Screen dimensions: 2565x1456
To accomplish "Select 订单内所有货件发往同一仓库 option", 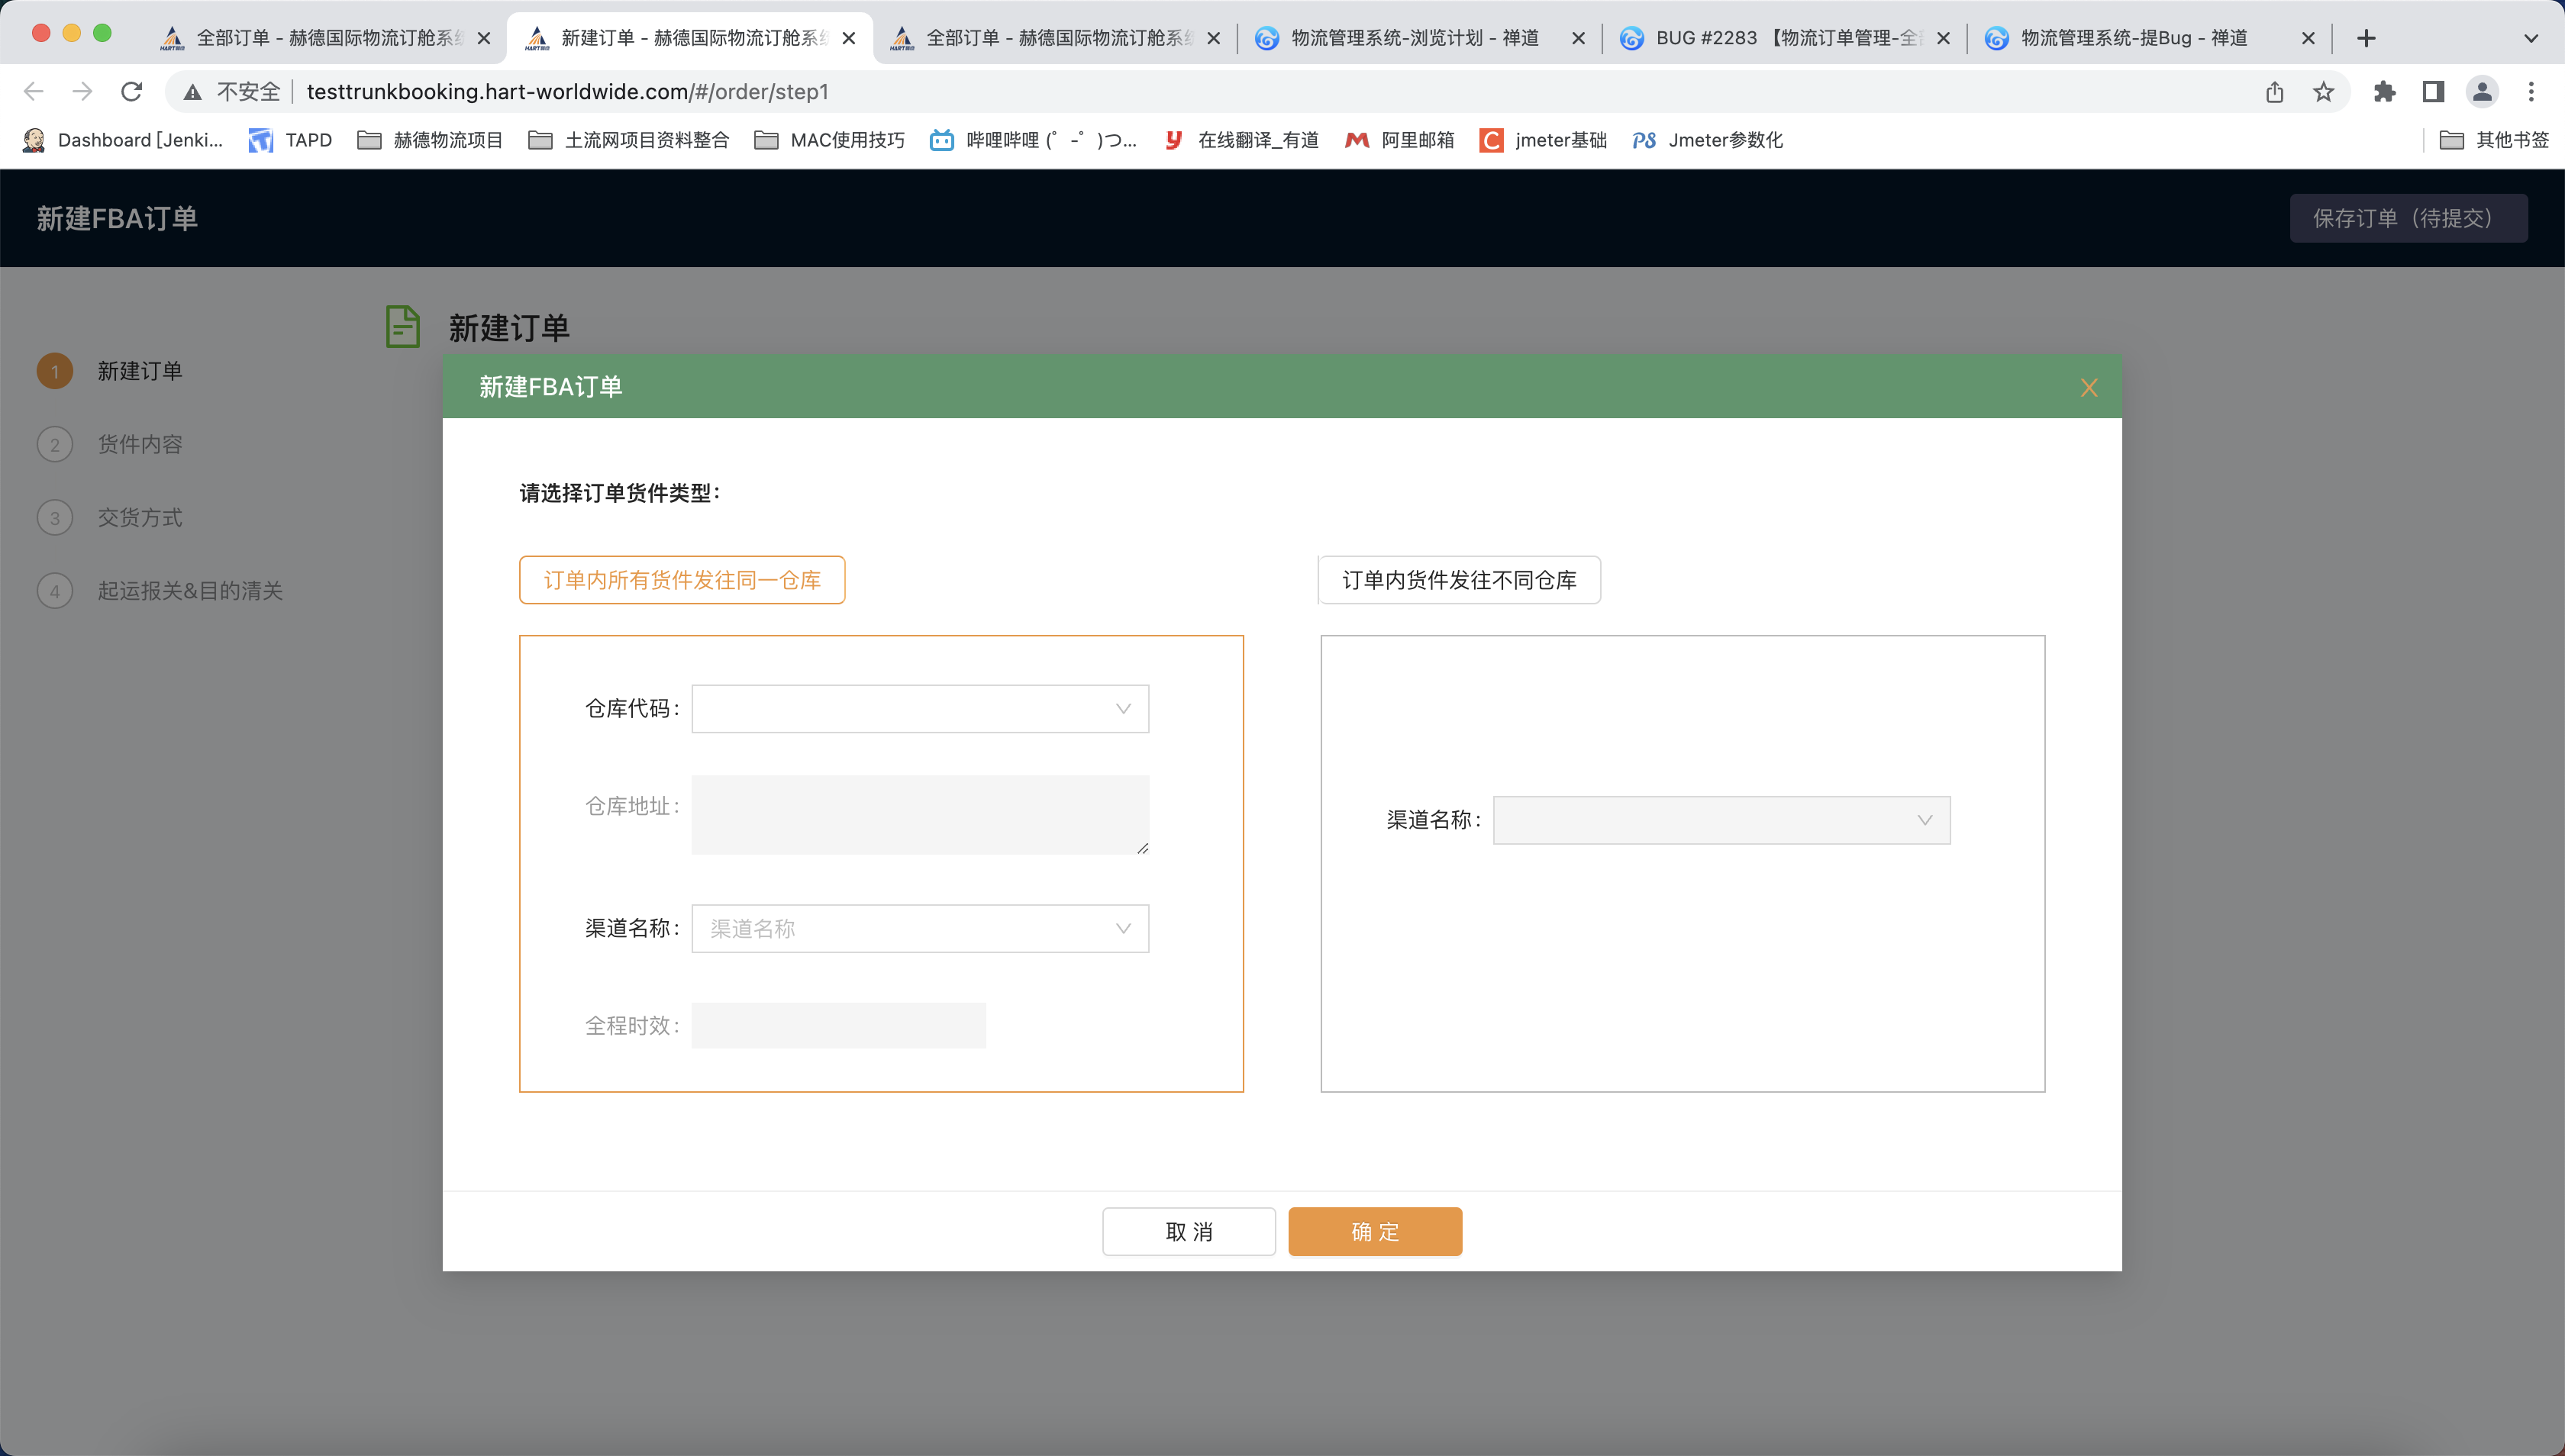I will pyautogui.click(x=681, y=580).
